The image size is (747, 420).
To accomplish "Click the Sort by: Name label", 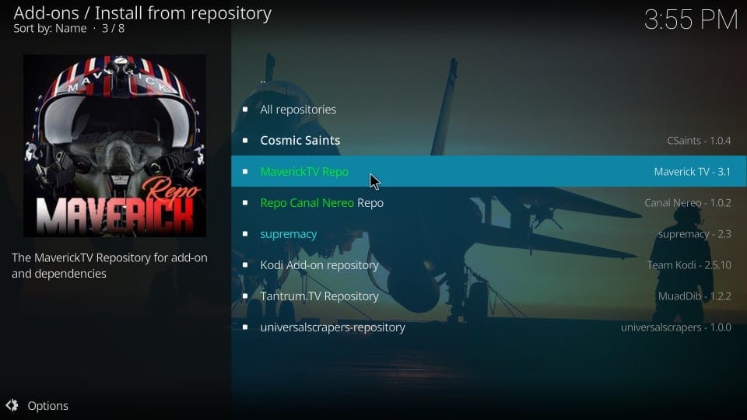I will (x=50, y=29).
